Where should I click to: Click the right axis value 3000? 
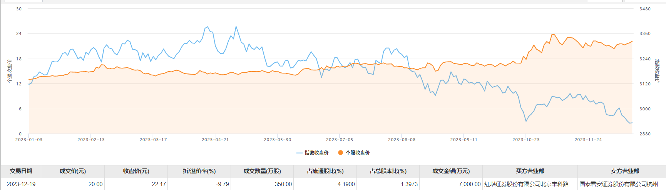point(645,109)
